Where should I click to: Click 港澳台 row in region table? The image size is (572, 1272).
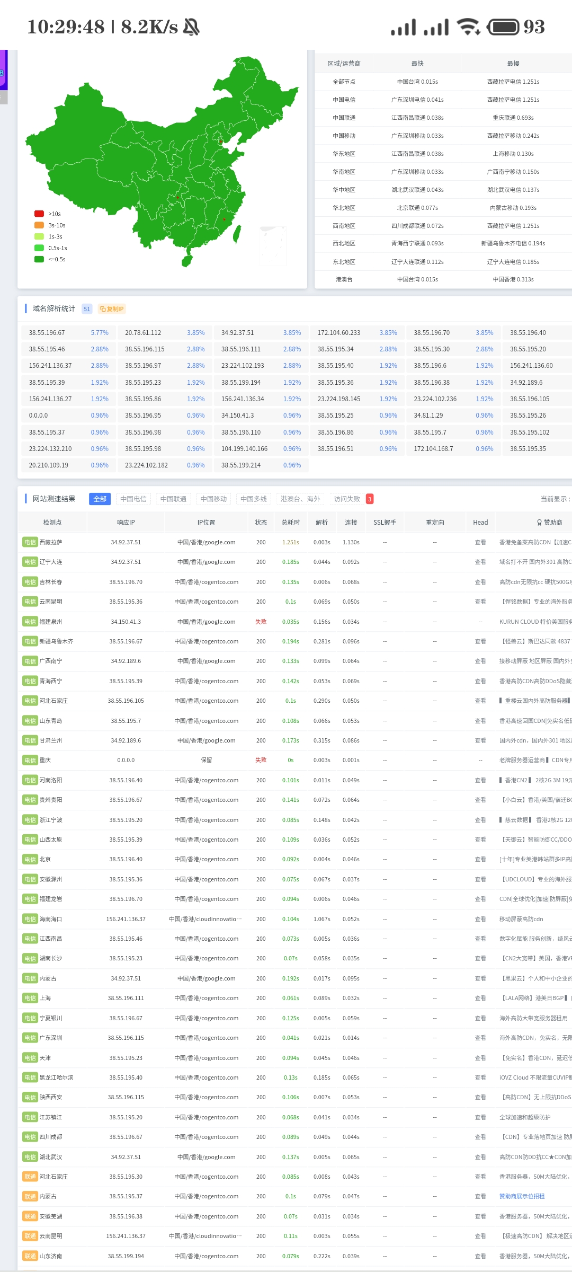[444, 279]
